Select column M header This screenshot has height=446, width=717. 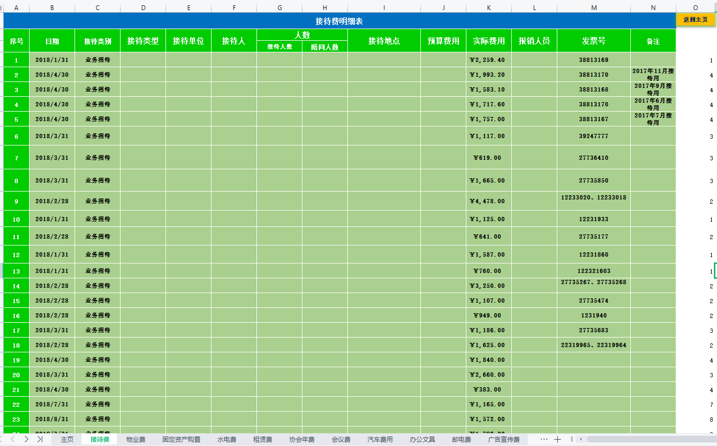(x=593, y=7)
